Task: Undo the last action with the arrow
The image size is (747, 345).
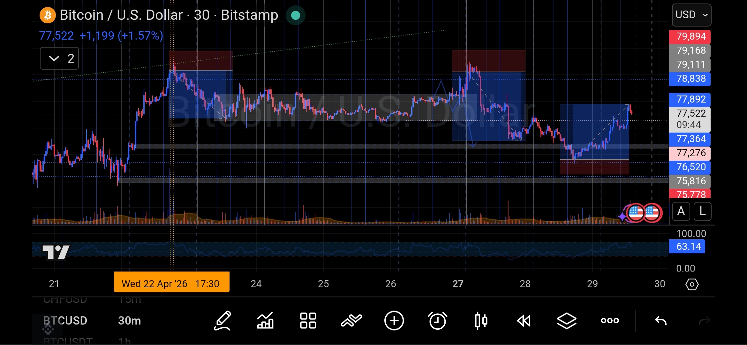Action: click(x=660, y=320)
